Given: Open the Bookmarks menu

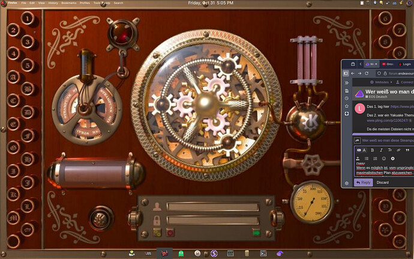Looking at the screenshot, I should pos(68,3).
